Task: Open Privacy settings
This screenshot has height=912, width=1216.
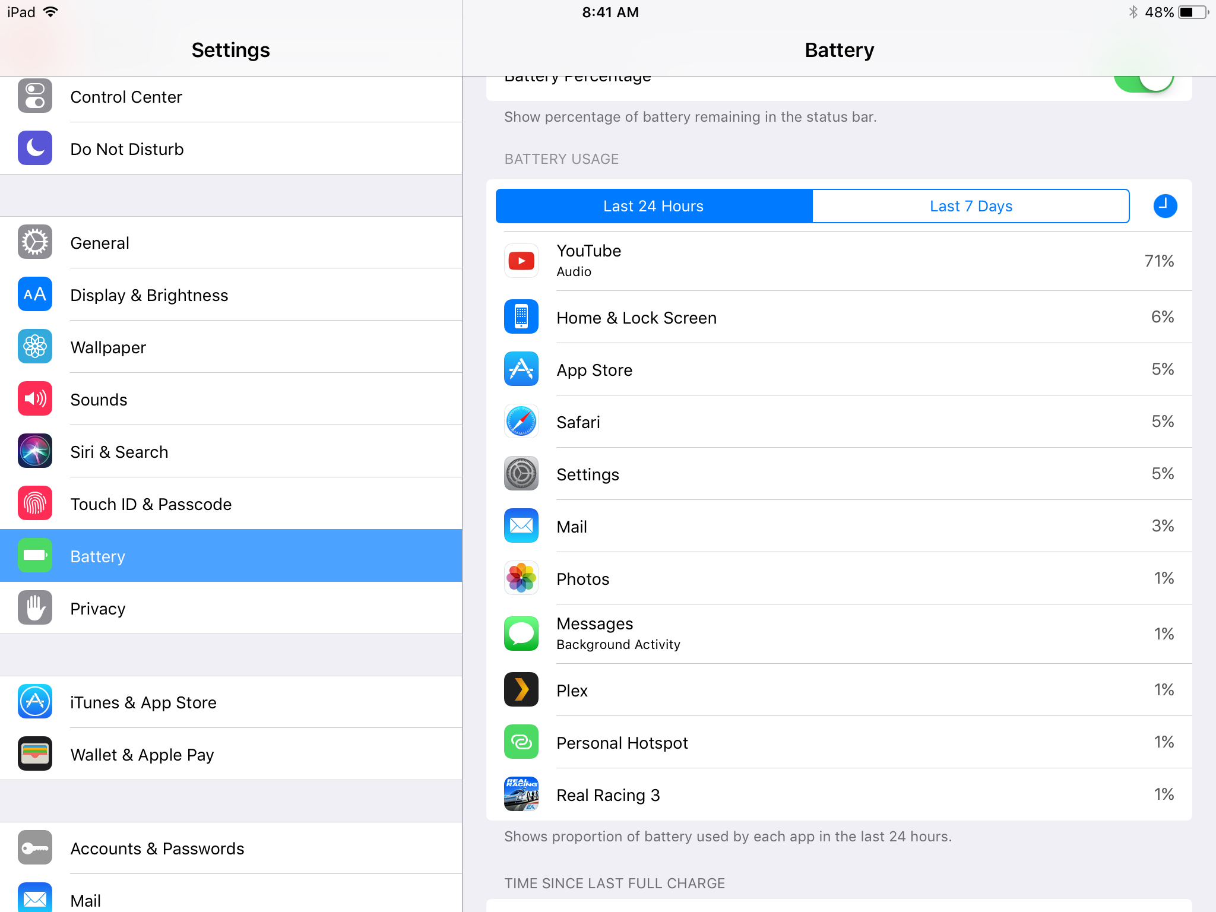Action: [x=231, y=608]
